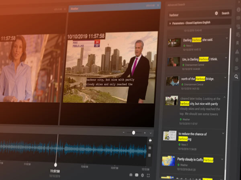241x180 pixels.
Task: Zoom out the timeline with minus icon
Action: click(x=124, y=132)
